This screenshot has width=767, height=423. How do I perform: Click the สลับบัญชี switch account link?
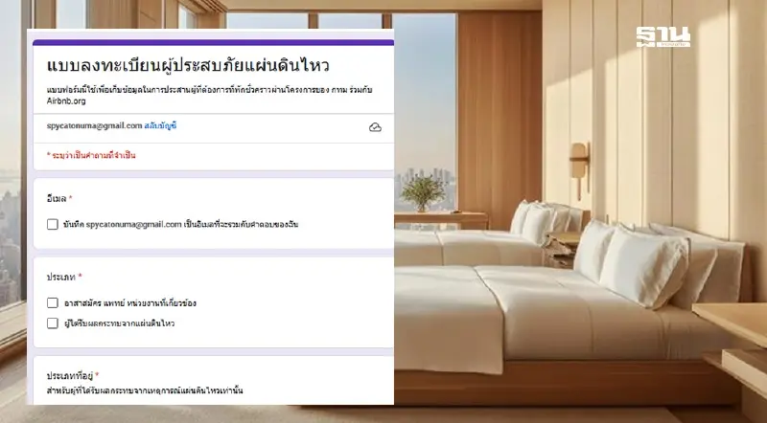tap(160, 125)
